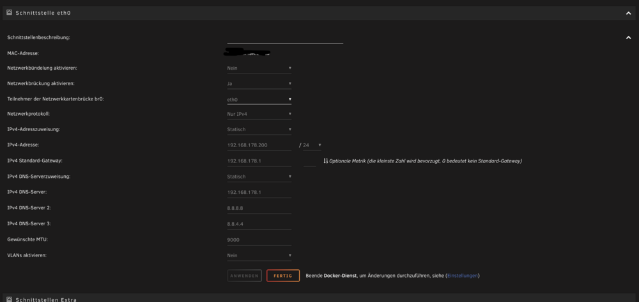639x302 pixels.
Task: Open the Netzwerkprotokoll Nur IPv4 dropdown
Action: pyautogui.click(x=259, y=115)
